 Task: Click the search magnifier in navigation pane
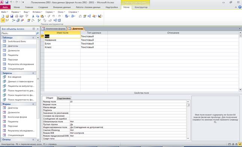[x=37, y=33]
